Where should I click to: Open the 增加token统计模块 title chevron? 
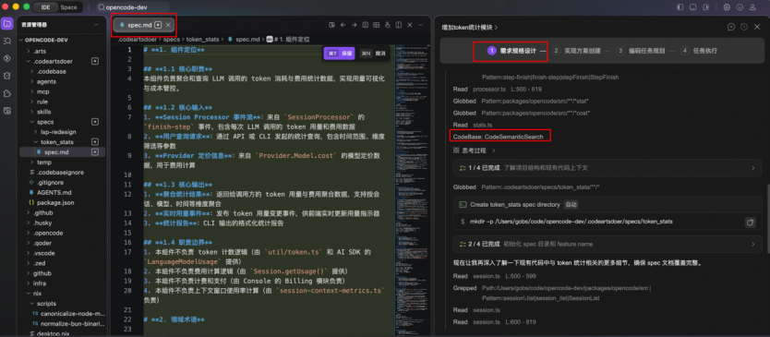tap(497, 28)
